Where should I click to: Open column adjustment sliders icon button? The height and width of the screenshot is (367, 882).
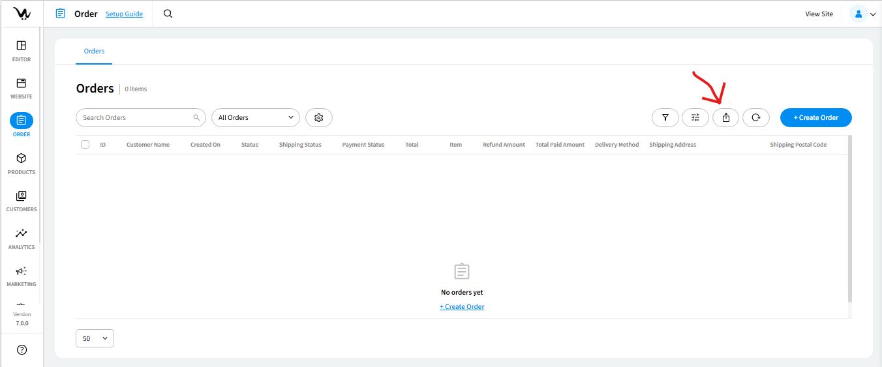[x=695, y=118]
